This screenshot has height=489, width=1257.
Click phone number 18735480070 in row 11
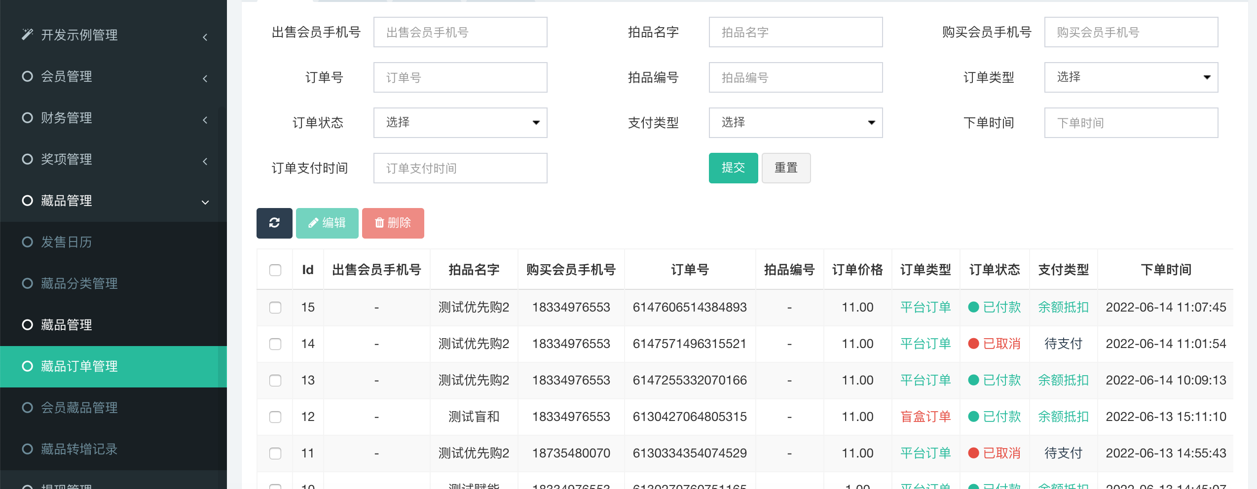point(571,453)
